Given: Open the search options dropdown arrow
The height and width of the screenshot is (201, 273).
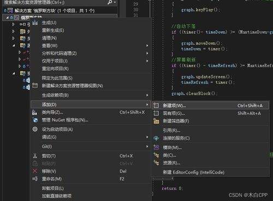Looking at the screenshot, I should point(115,2).
